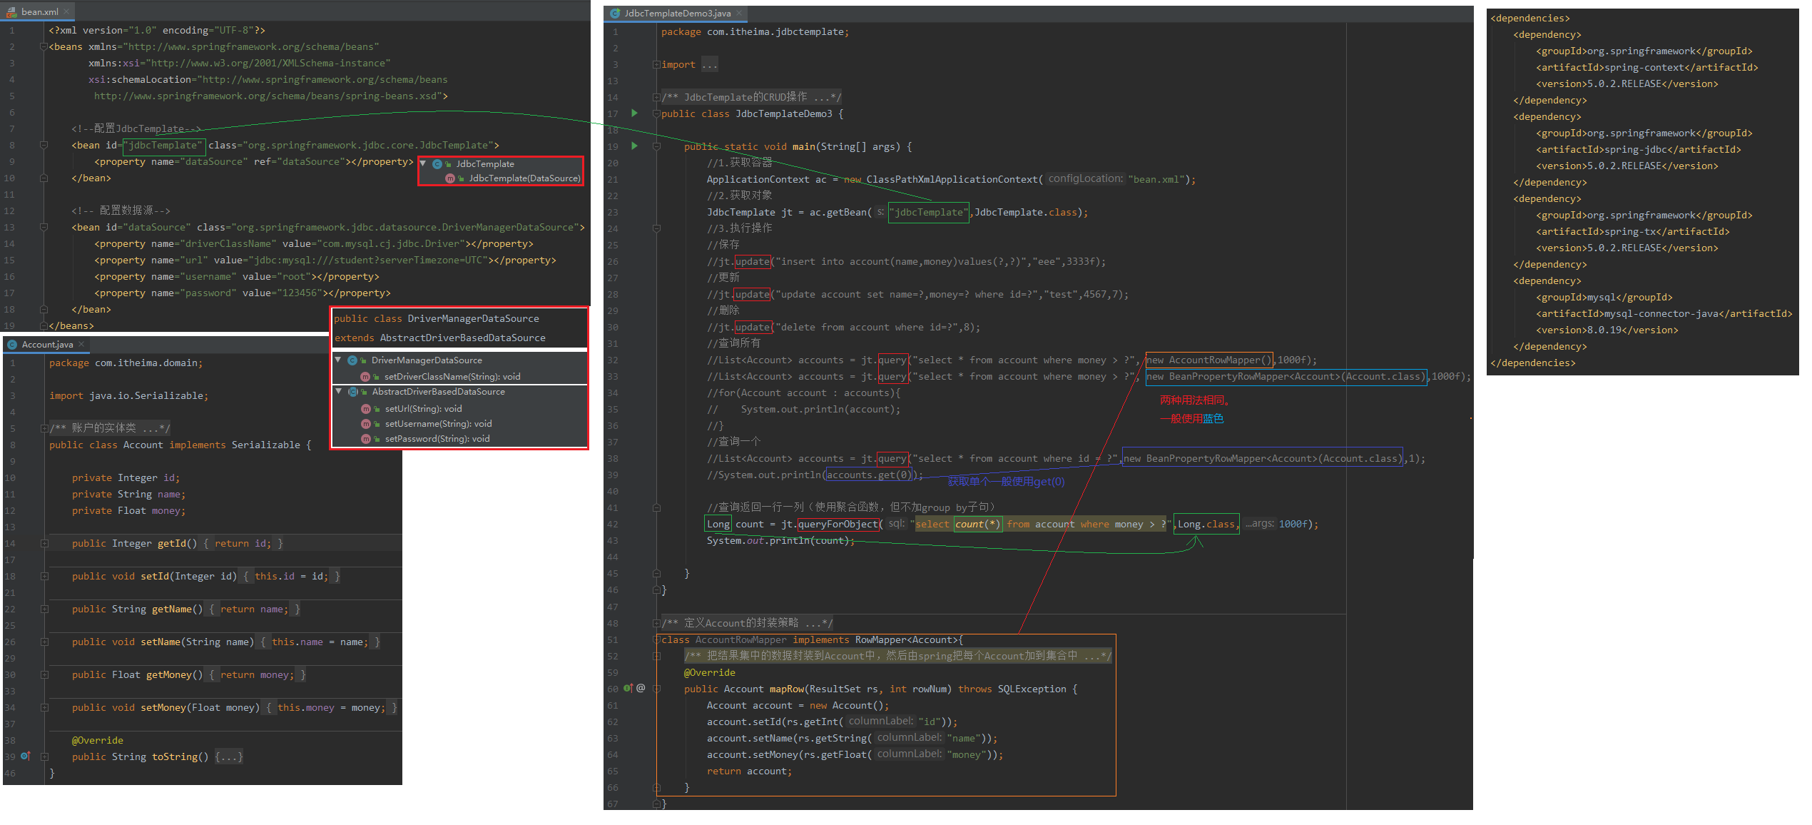Image resolution: width=1812 pixels, height=825 pixels.
Task: Click the run icon beside the main method
Action: (x=634, y=146)
